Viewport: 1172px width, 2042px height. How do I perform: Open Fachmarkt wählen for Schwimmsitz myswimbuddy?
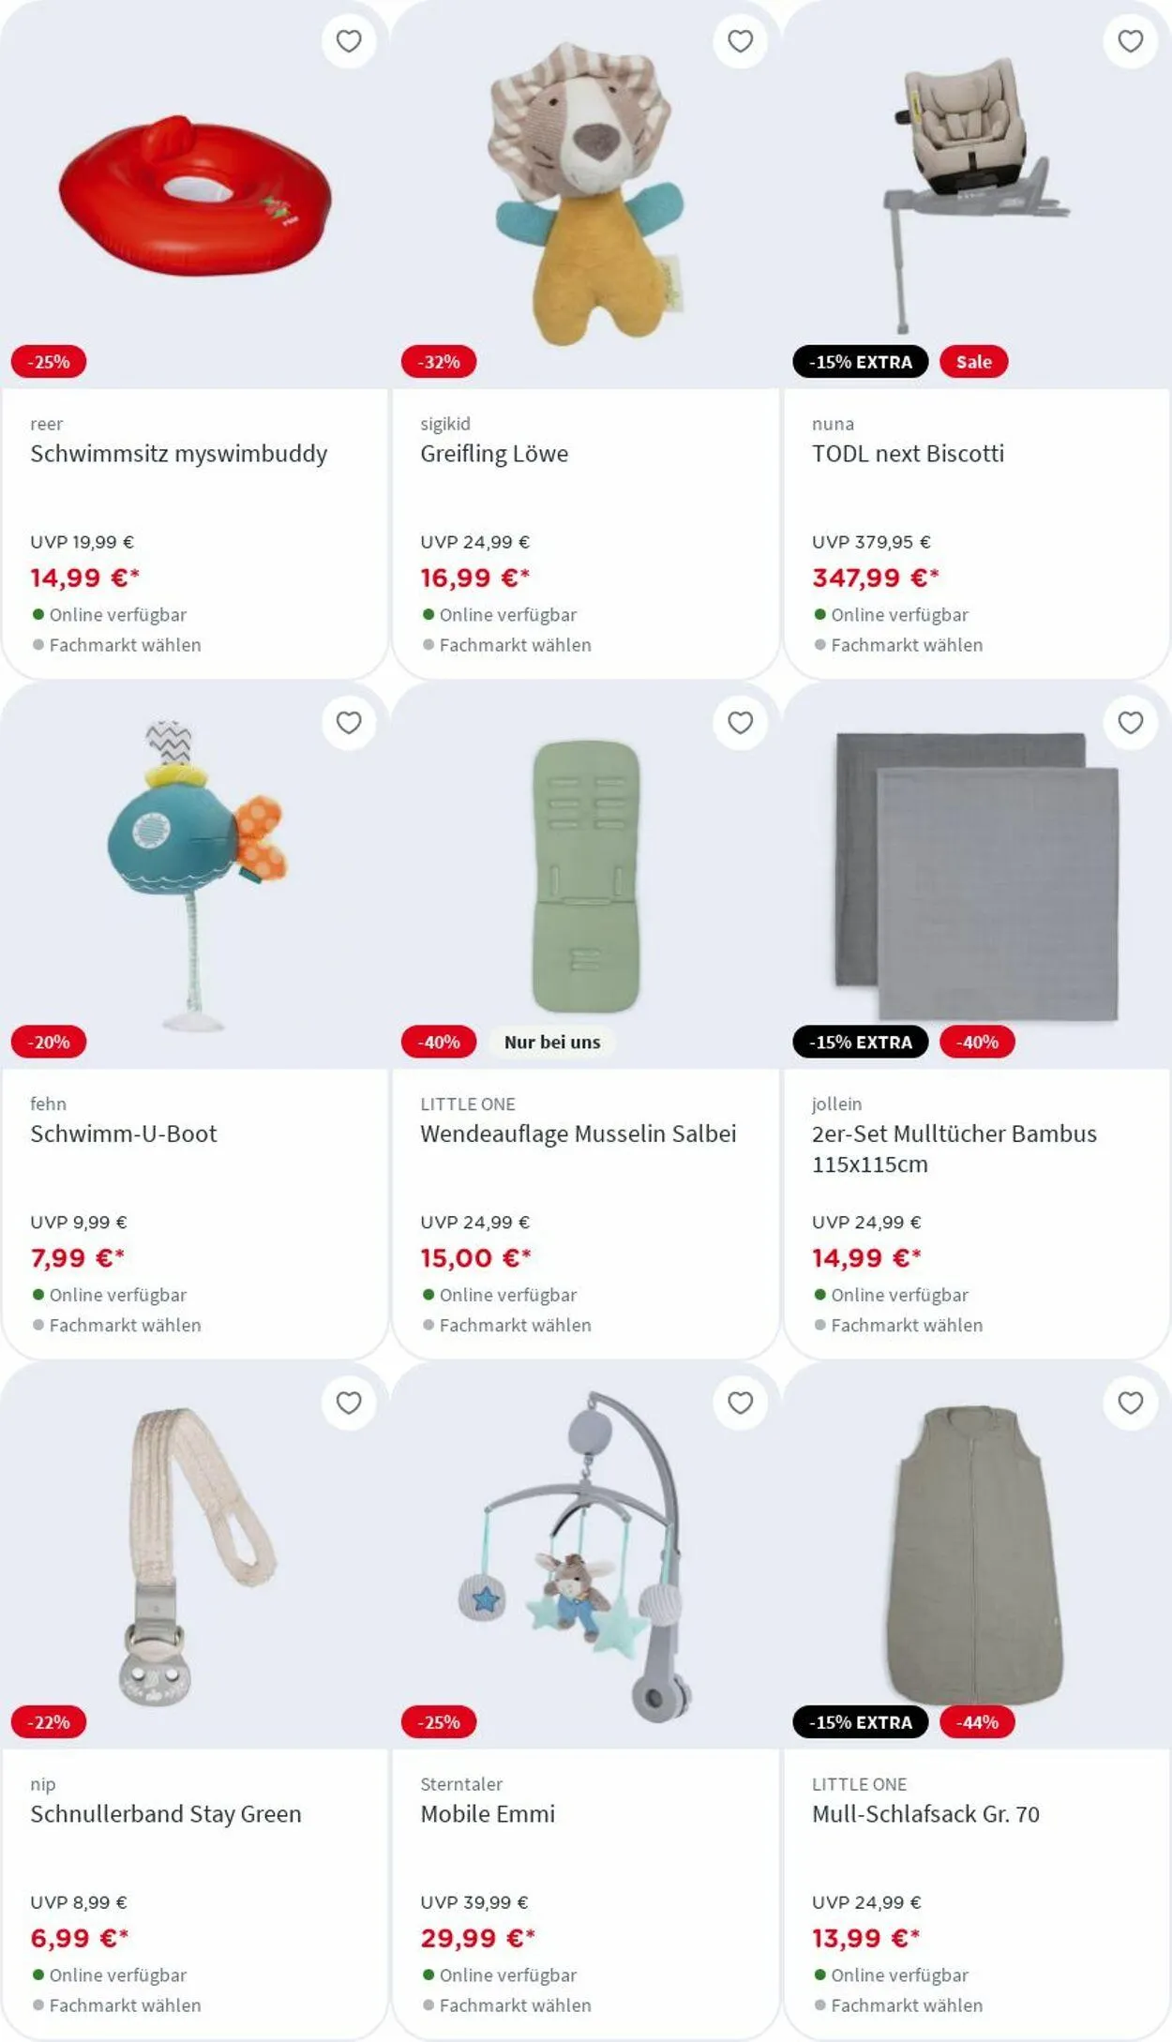(x=125, y=645)
